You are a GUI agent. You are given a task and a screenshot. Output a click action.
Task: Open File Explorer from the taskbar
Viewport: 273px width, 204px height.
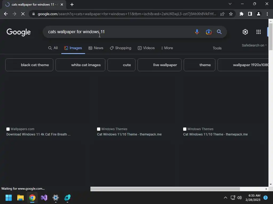coord(20,198)
